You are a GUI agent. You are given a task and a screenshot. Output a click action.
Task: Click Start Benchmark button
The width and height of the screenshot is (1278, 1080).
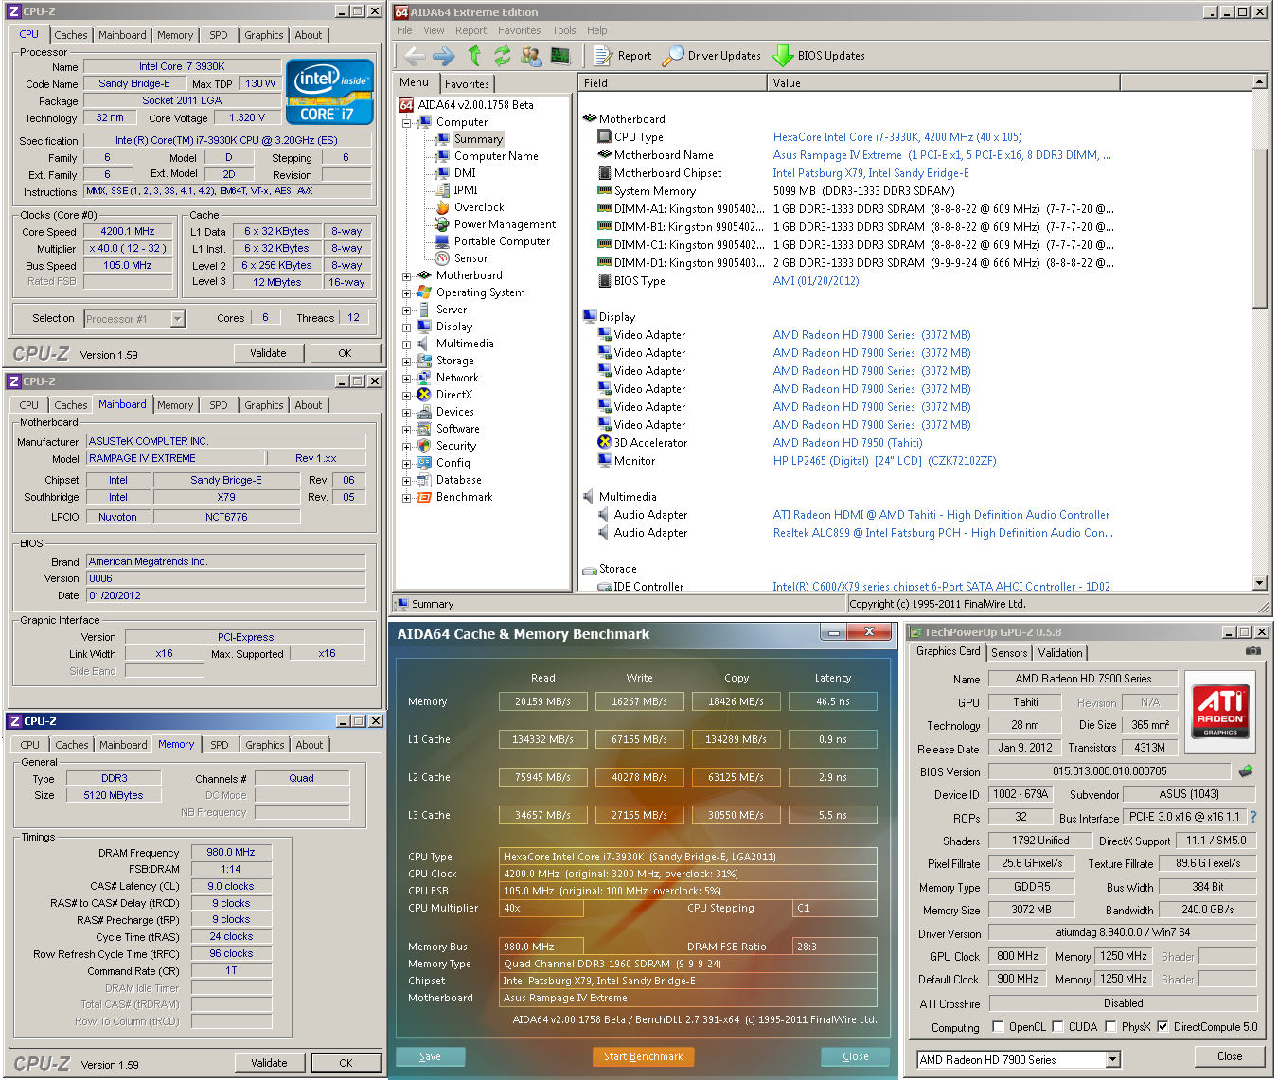coord(643,1056)
